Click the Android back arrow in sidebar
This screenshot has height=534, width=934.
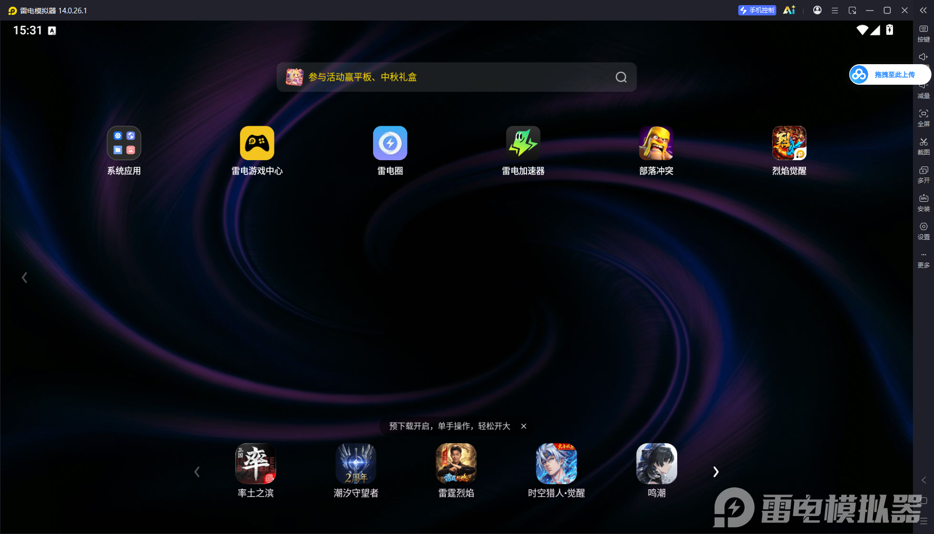click(924, 480)
